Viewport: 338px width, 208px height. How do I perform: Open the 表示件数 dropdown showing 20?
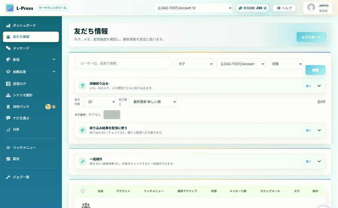[100, 102]
